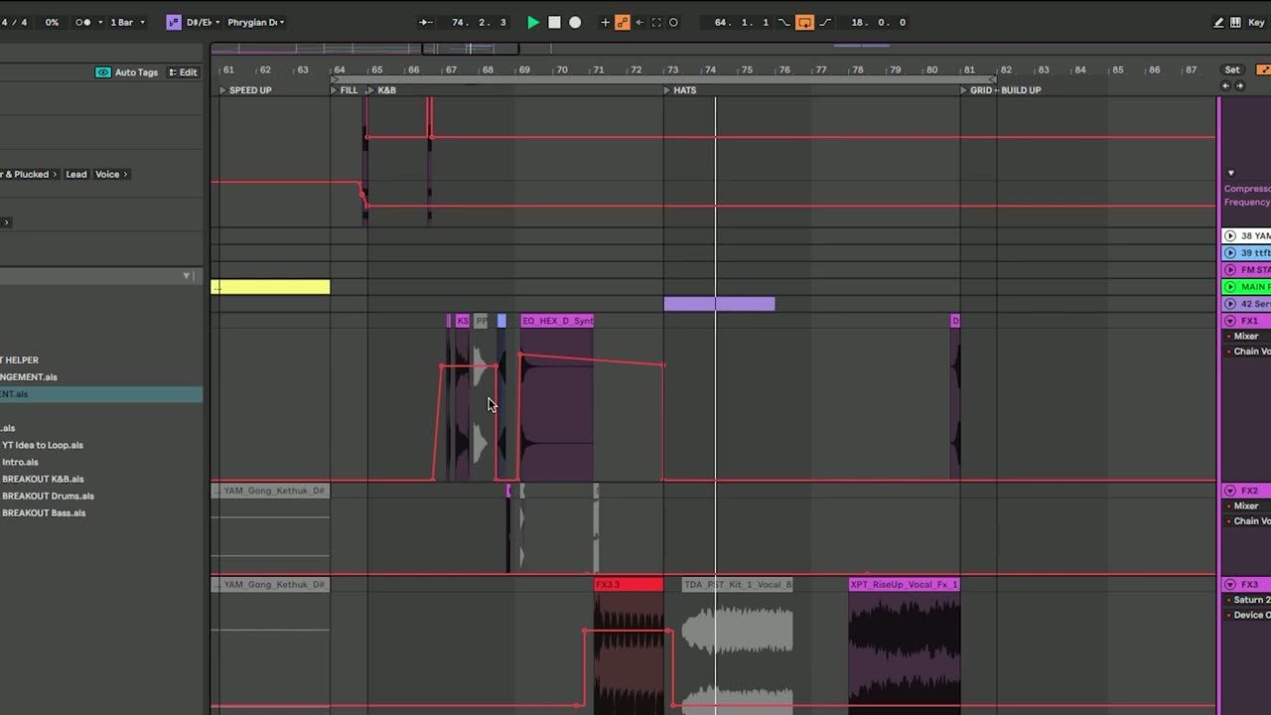Stop playback with the square Stop button
Screen dimensions: 1271x715
click(554, 22)
